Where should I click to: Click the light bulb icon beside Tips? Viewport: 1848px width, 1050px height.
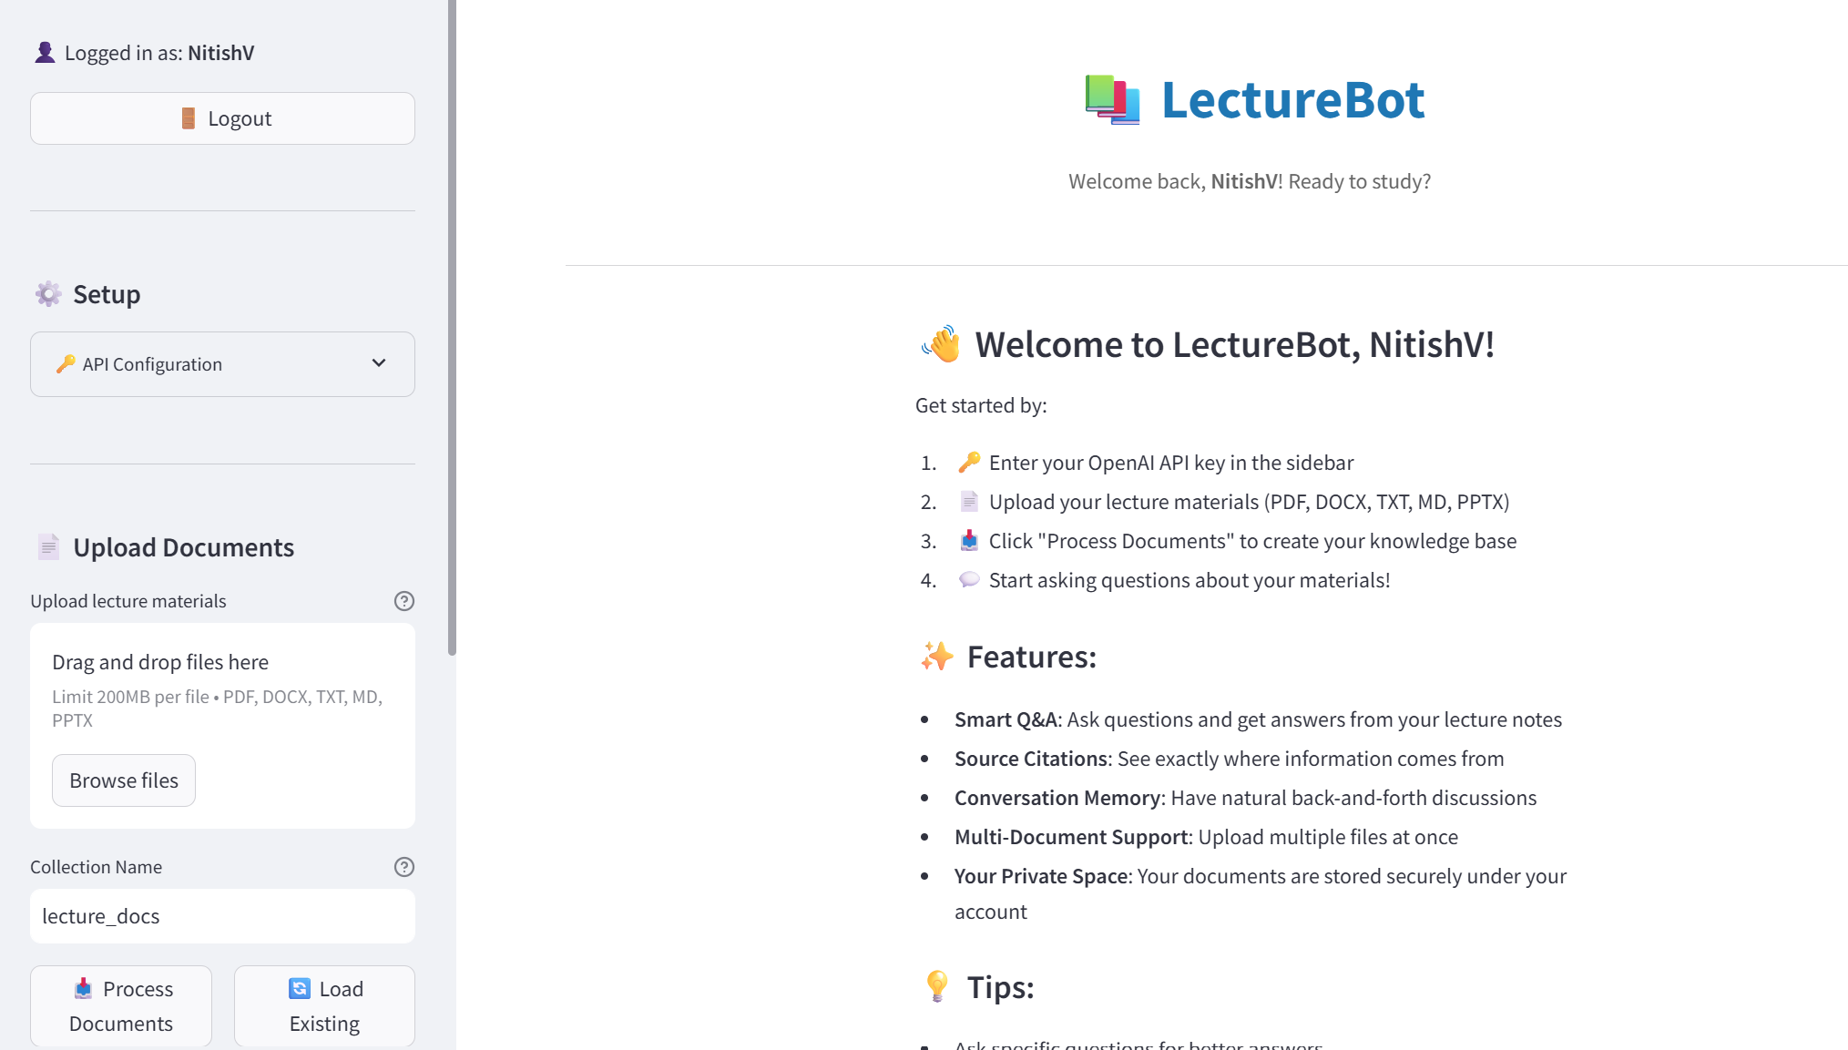tap(936, 987)
